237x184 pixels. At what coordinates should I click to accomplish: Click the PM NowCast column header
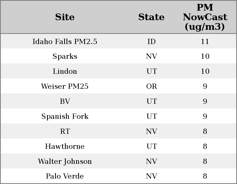[x=205, y=17]
